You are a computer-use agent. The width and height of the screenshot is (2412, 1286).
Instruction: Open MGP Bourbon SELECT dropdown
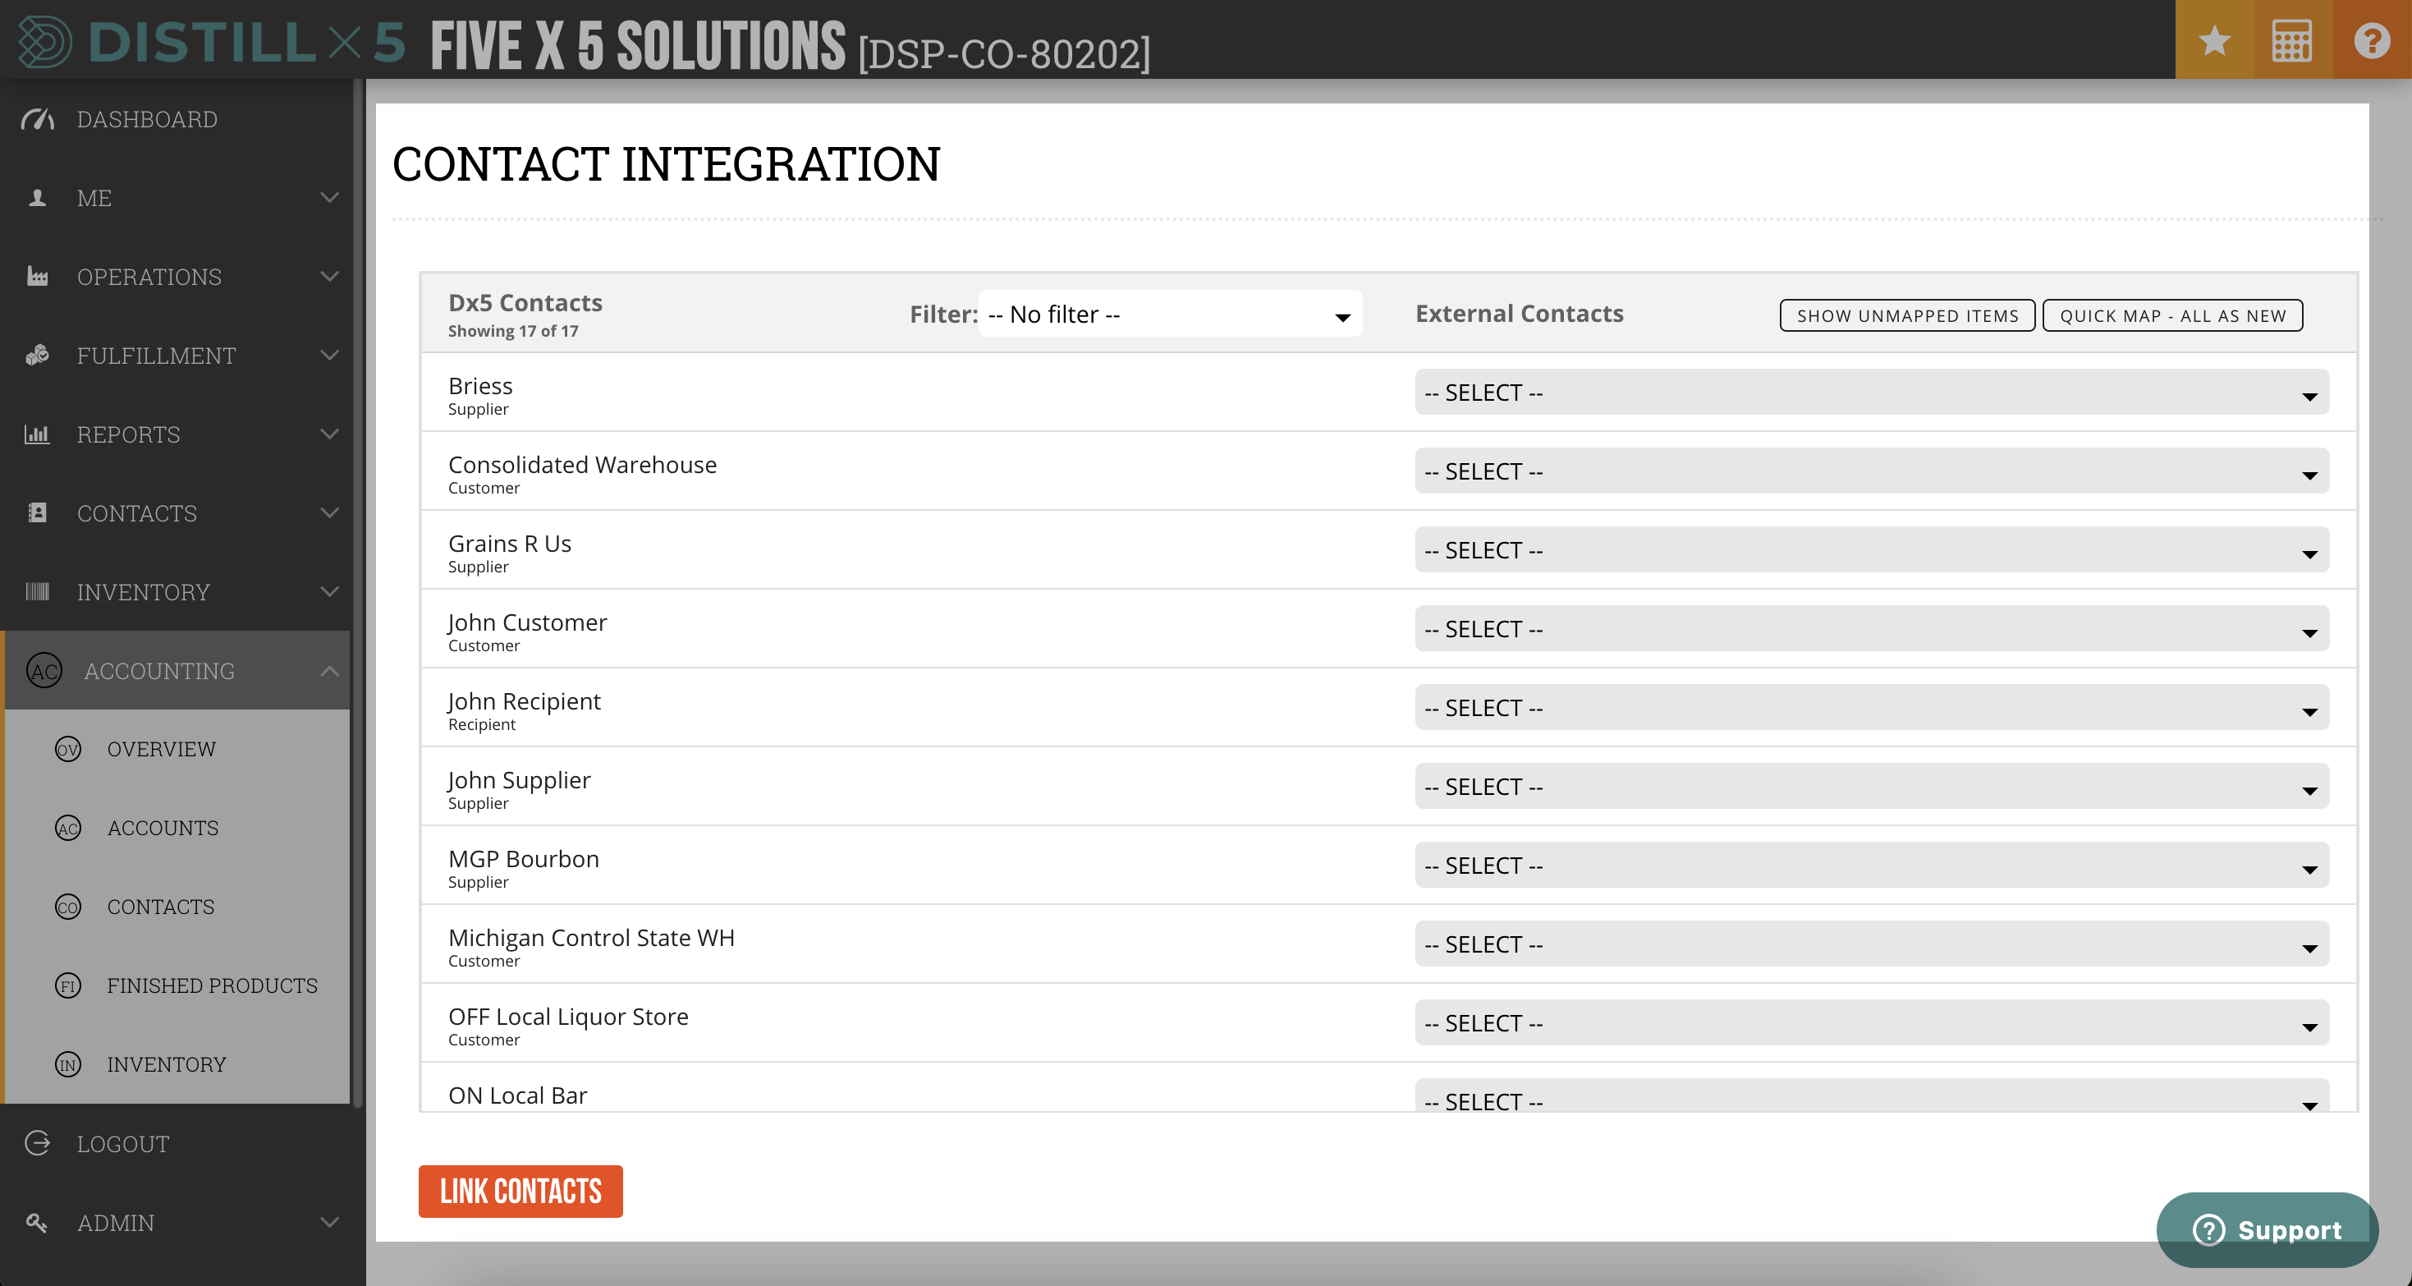click(x=1872, y=865)
